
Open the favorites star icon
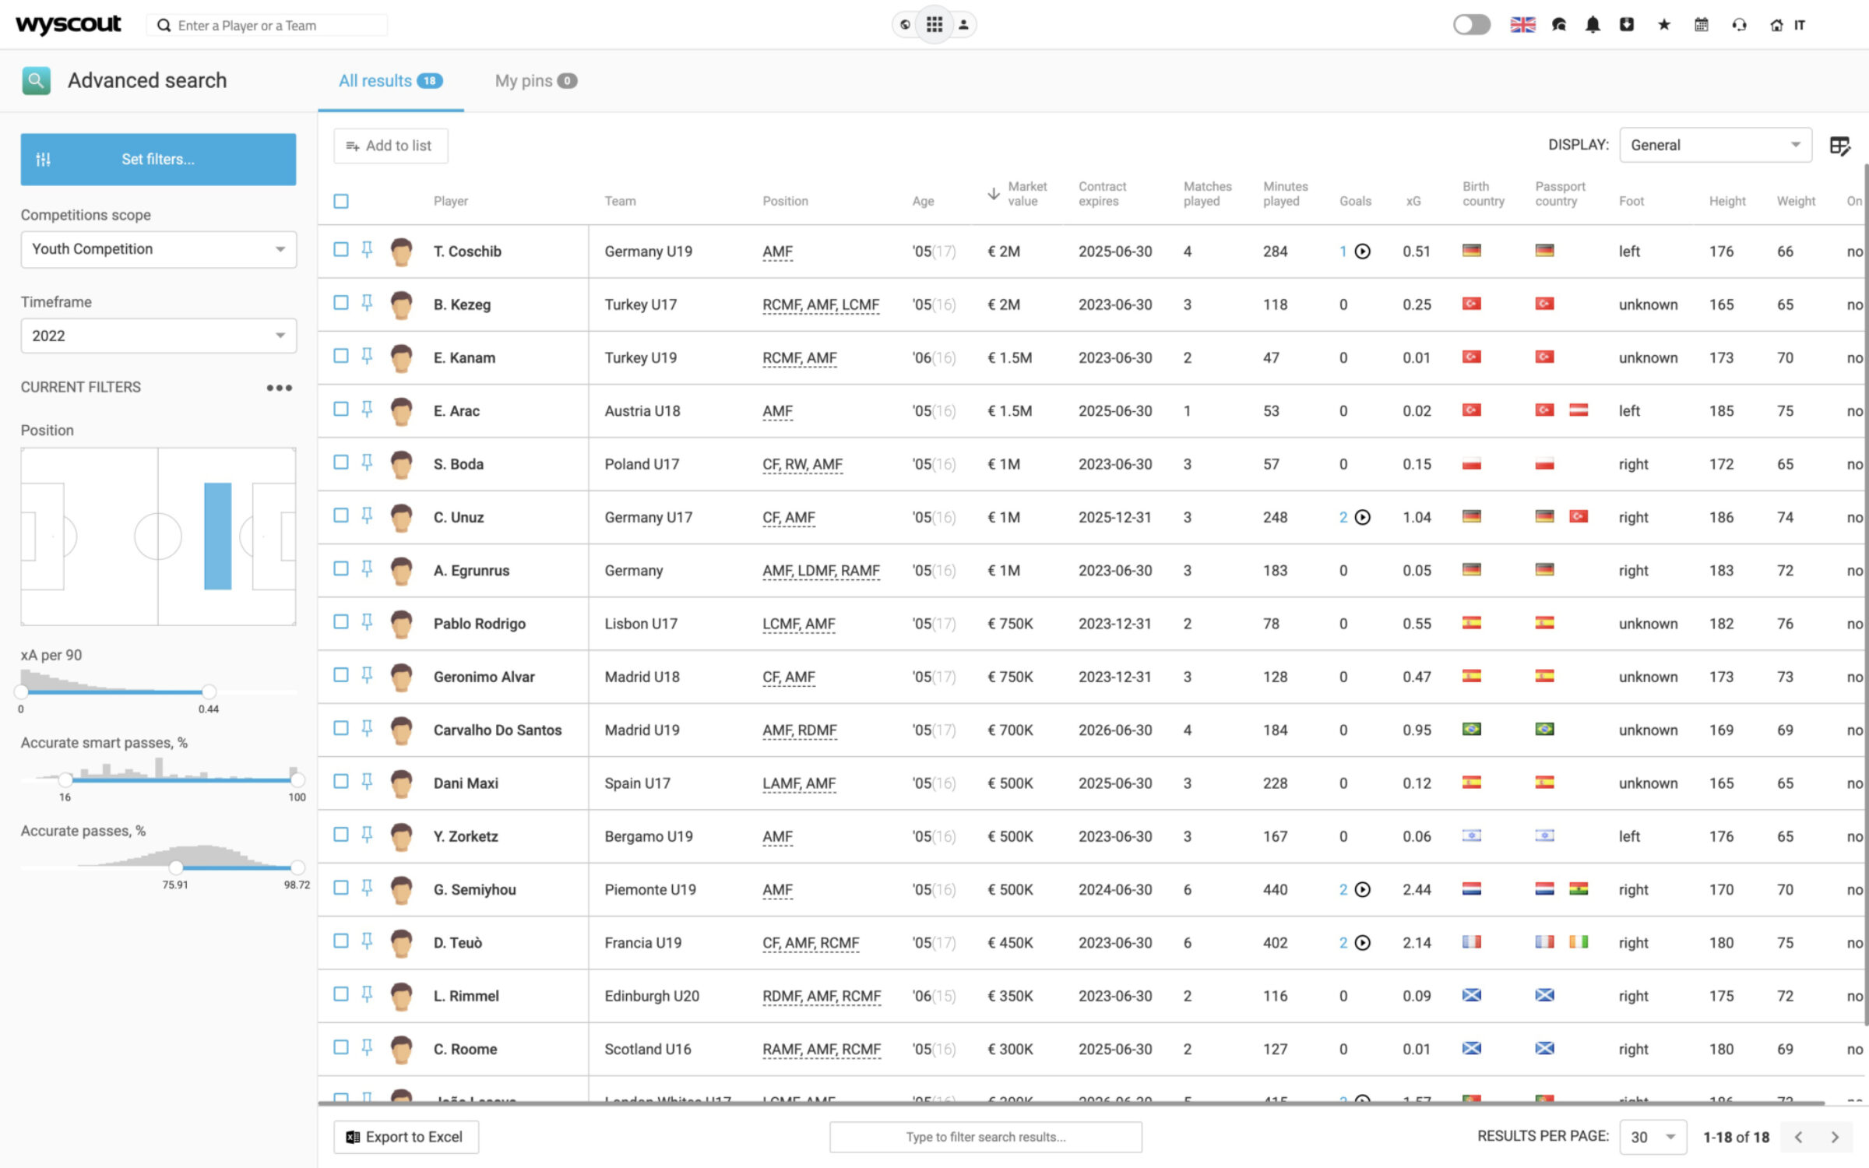pyautogui.click(x=1663, y=24)
